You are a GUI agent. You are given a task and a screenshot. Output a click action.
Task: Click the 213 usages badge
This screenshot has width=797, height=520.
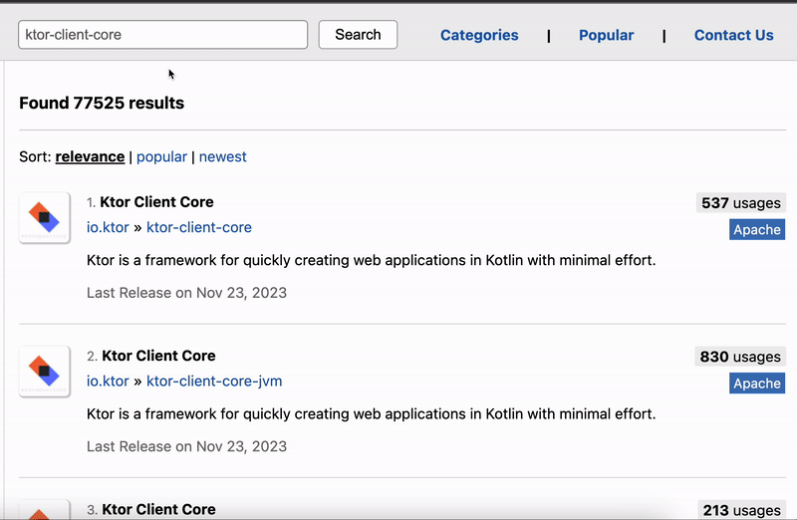742,510
